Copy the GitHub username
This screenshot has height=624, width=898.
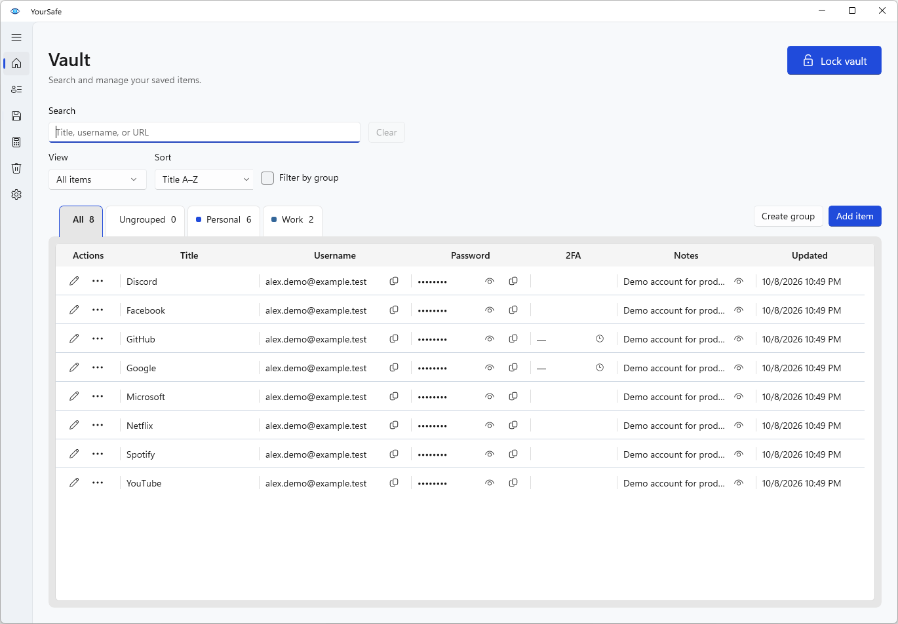point(394,339)
